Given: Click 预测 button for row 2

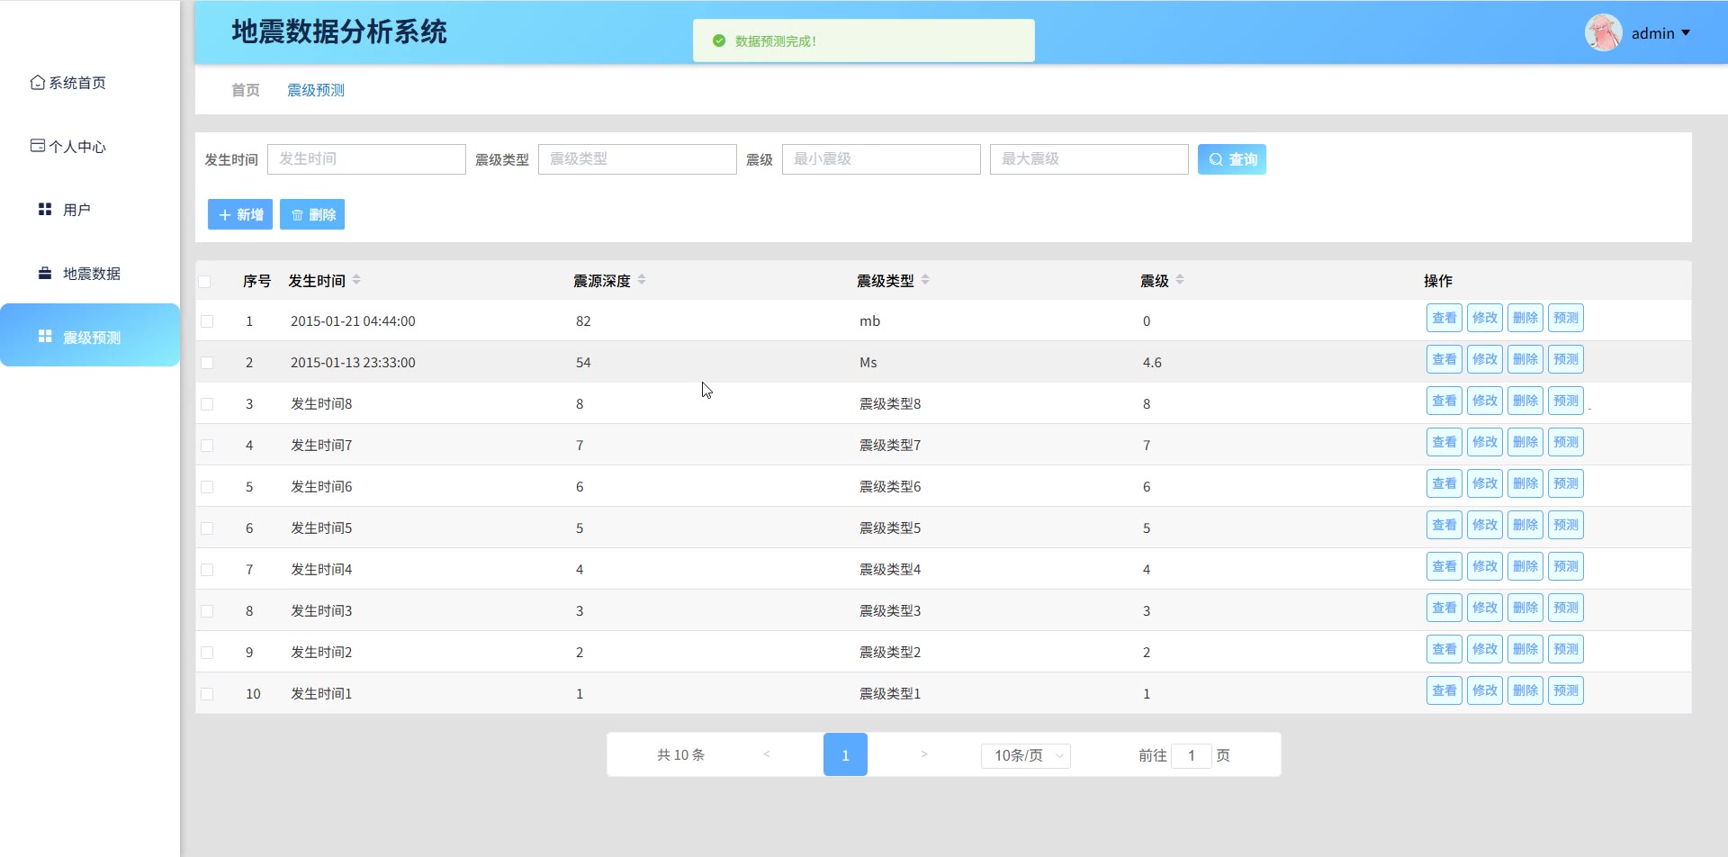Looking at the screenshot, I should (1565, 359).
